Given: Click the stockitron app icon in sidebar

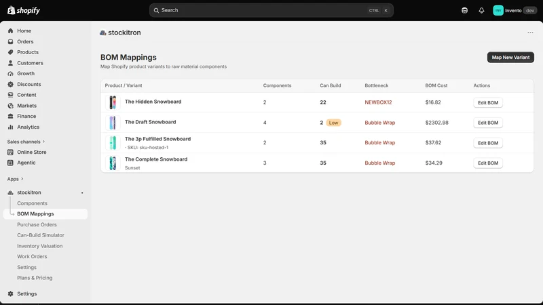Looking at the screenshot, I should click(10, 192).
